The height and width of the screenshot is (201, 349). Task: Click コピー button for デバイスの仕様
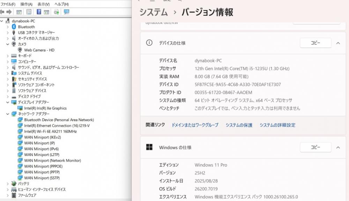tap(315, 43)
